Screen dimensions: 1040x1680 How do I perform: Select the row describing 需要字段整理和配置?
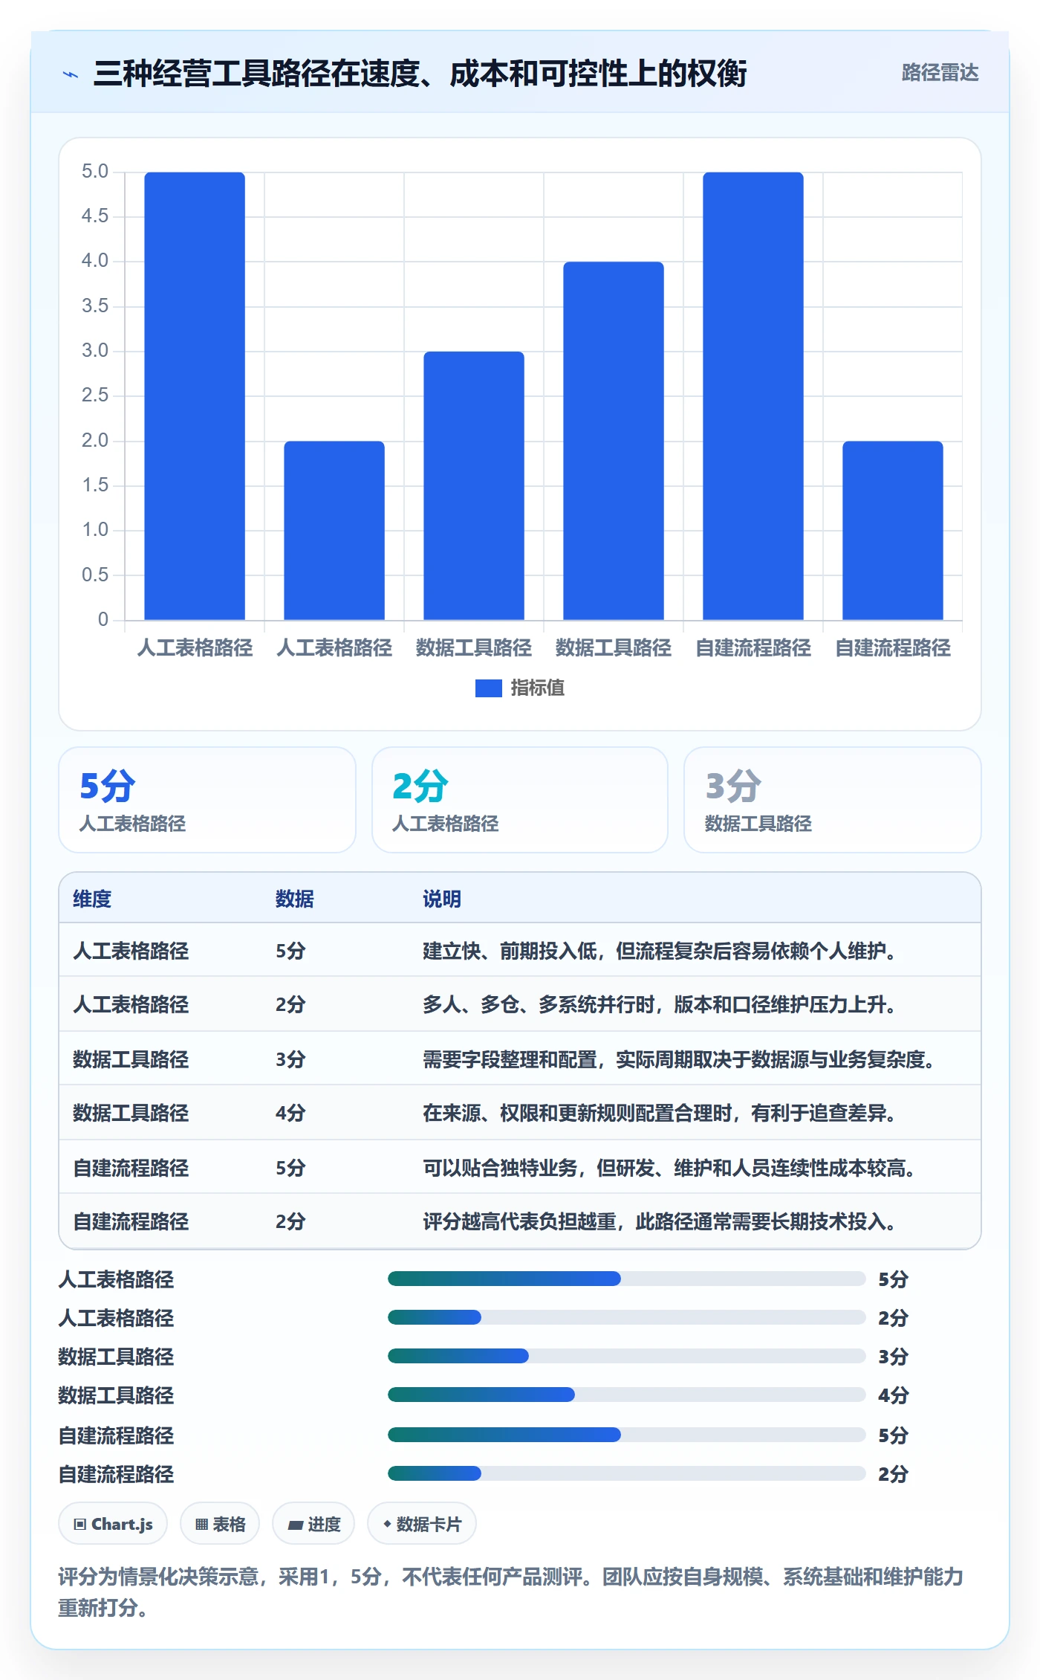click(520, 1059)
